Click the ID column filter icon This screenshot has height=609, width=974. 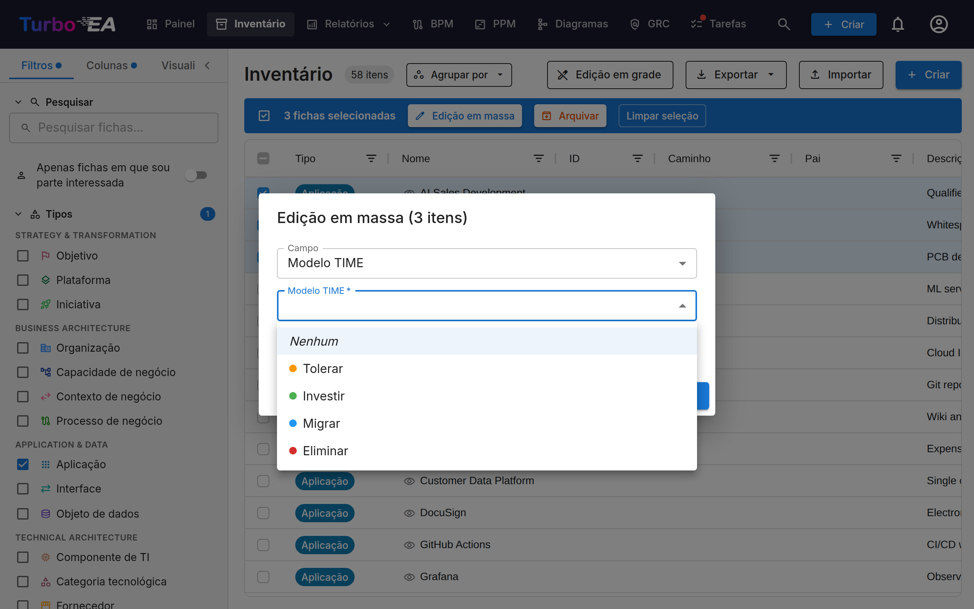pos(638,159)
